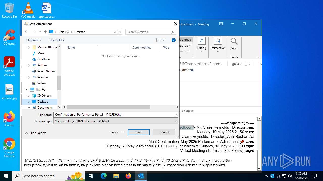Viewport: 323px width, 181px height.
Task: Open the attendees count dropdown in Outlook
Action: click(x=236, y=64)
